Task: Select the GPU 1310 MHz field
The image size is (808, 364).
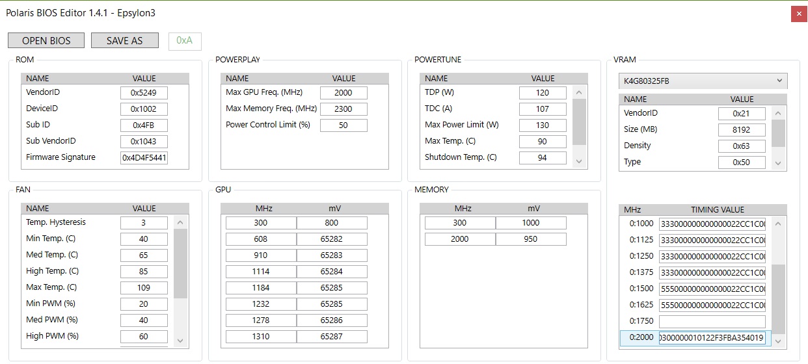Action: coord(261,337)
